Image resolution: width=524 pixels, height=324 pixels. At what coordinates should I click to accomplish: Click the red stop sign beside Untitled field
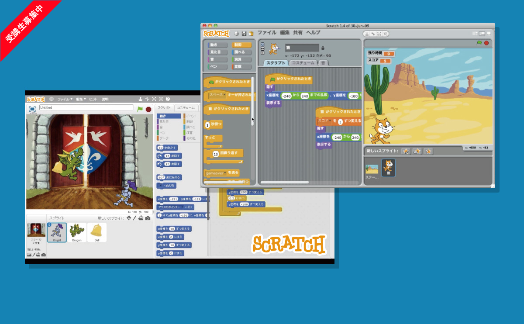click(x=148, y=109)
